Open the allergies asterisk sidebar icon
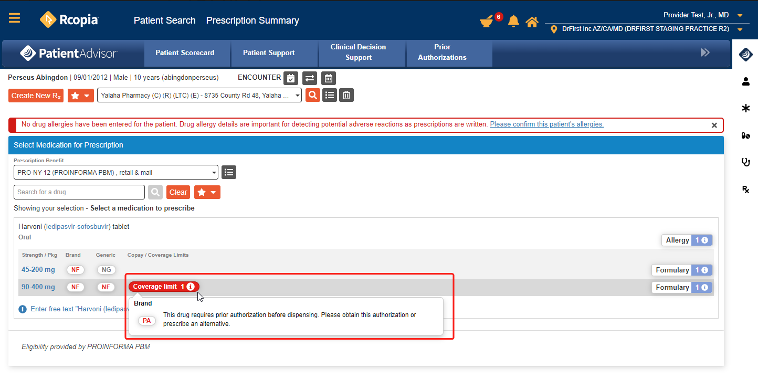The image size is (758, 389). coord(745,108)
